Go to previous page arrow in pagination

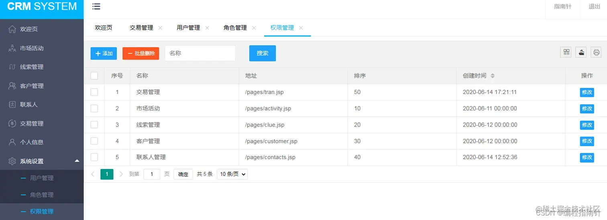[x=93, y=174]
